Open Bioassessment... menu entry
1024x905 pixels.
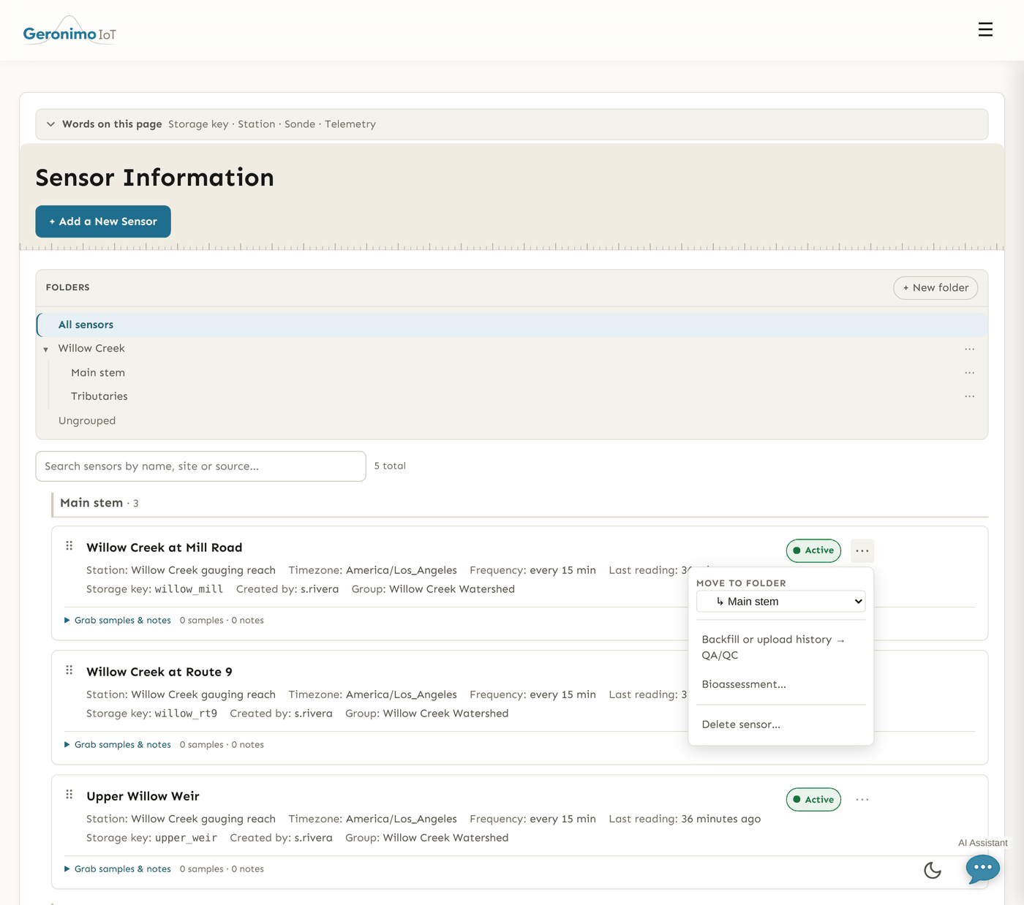coord(744,684)
